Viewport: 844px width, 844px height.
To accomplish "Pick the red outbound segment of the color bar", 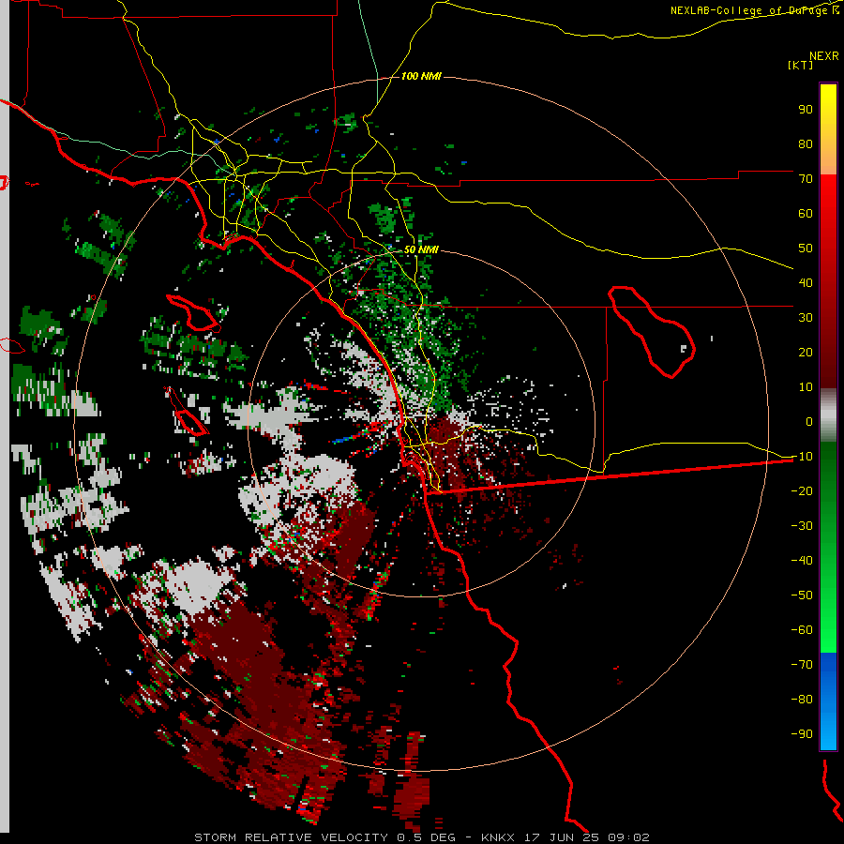I will (x=828, y=281).
